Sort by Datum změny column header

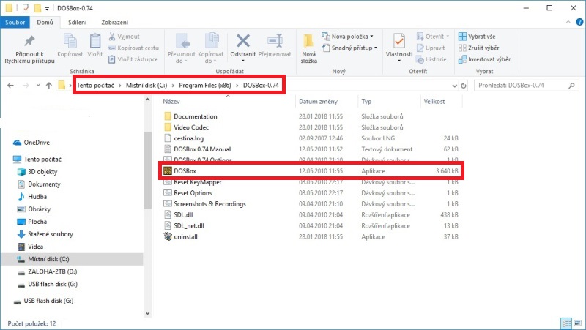tap(318, 102)
